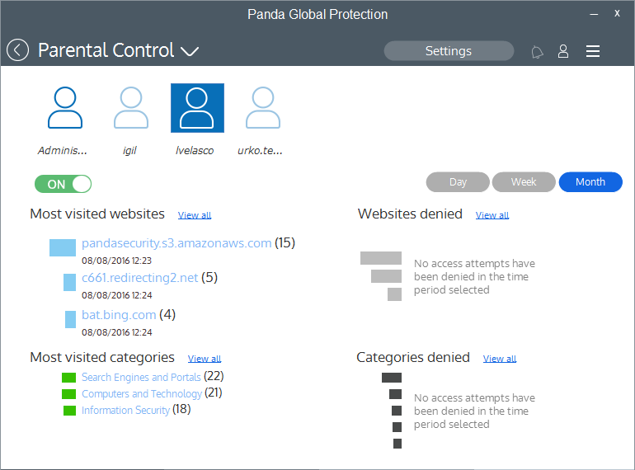Screen dimensions: 635x470
Task: Toggle the parental control ON switch
Action: pyautogui.click(x=63, y=184)
